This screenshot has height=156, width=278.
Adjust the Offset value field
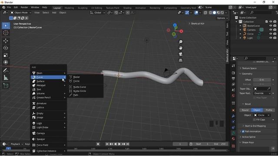pyautogui.click(x=262, y=80)
